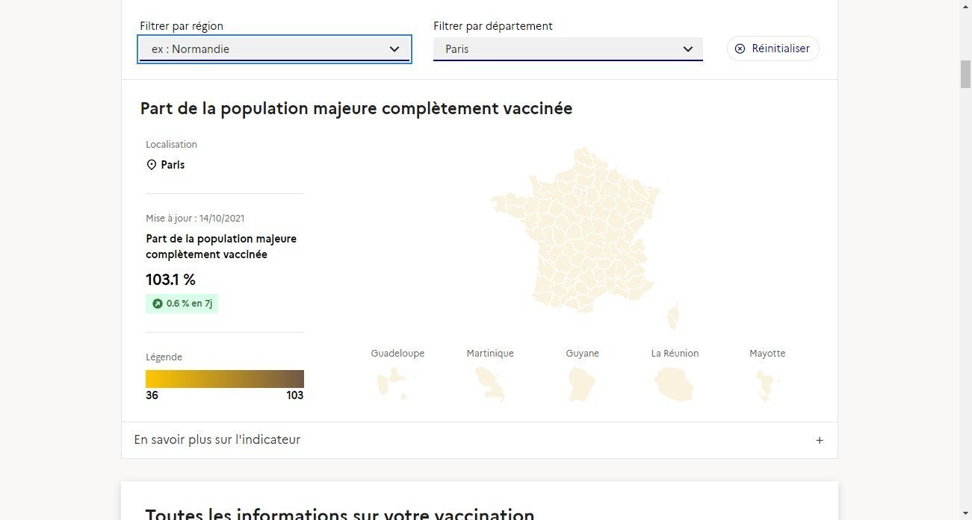Select the Martinique map shape

(x=490, y=384)
